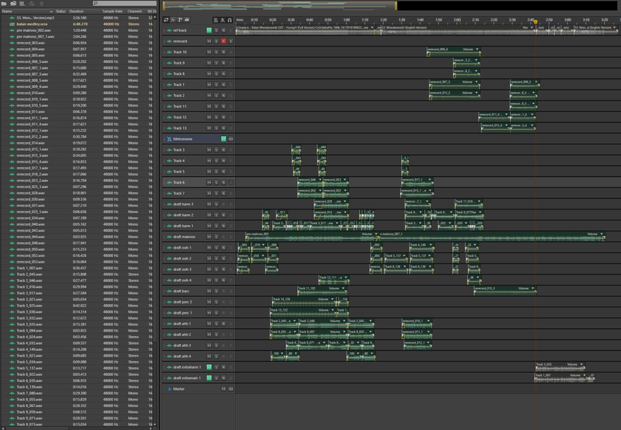The width and height of the screenshot is (621, 430).
Task: Click the Import File icon
Action: [x=13, y=3]
